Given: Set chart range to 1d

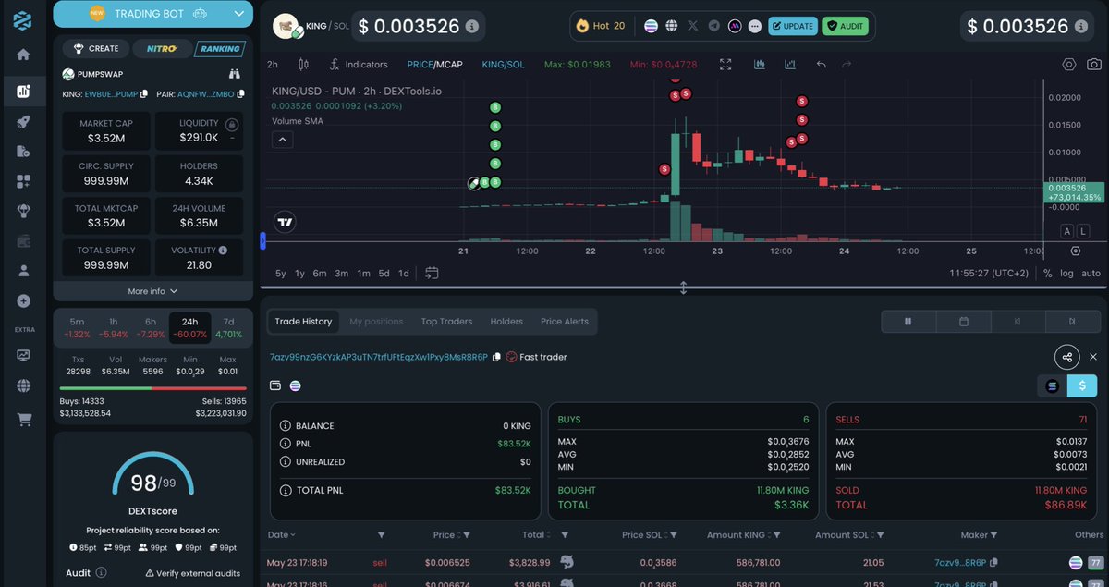Looking at the screenshot, I should pyautogui.click(x=404, y=273).
